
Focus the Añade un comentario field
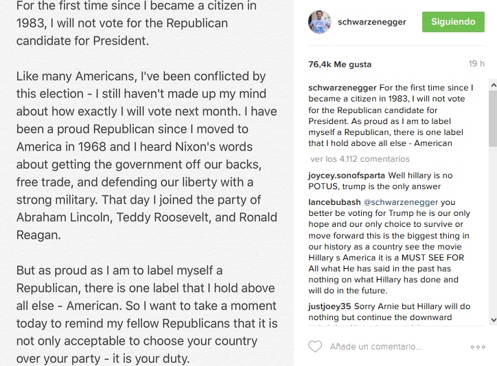point(384,347)
